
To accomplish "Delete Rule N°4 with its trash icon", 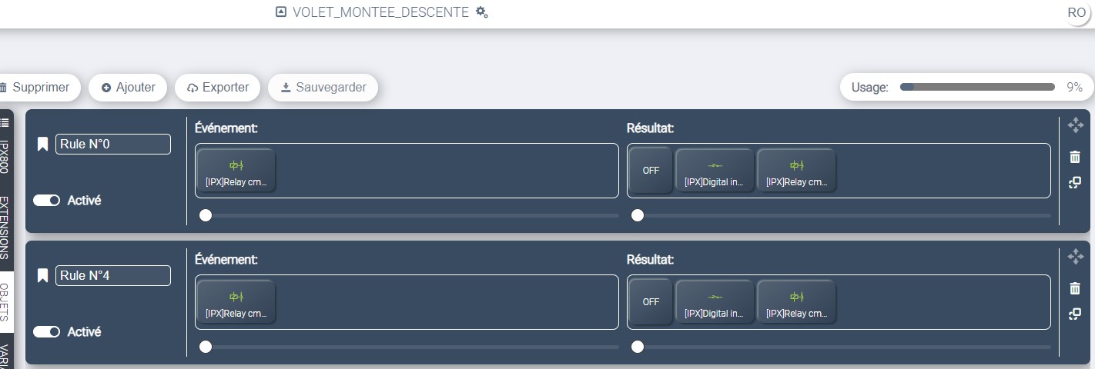I will pyautogui.click(x=1075, y=288).
